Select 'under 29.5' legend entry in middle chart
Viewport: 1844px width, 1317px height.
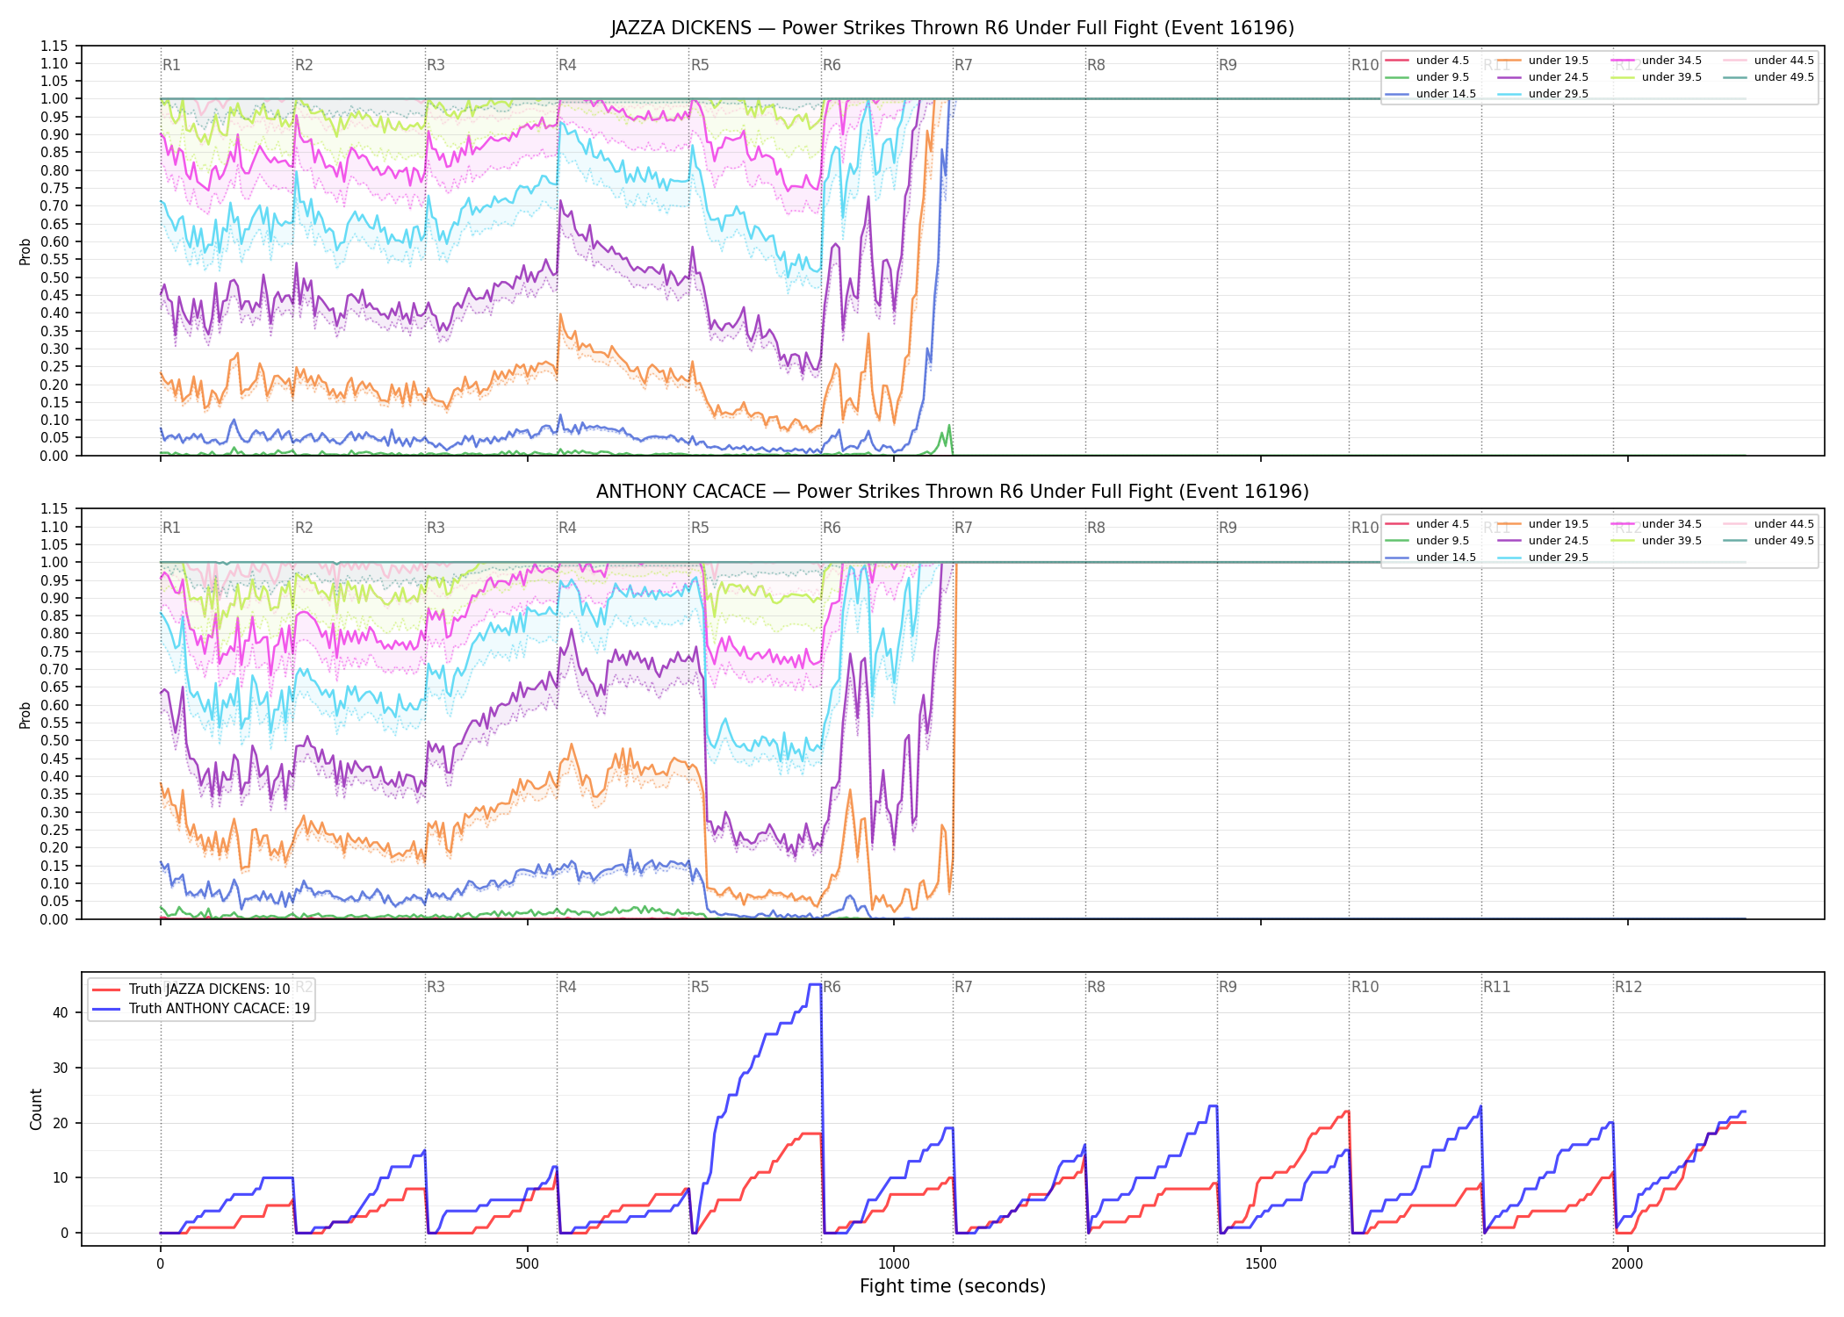(x=1544, y=558)
